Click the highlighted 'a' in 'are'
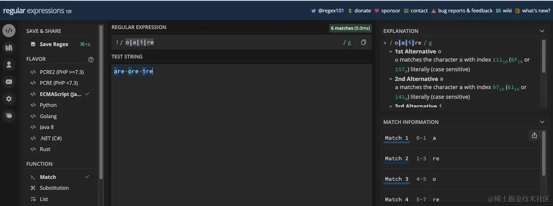553x206 pixels. point(115,72)
